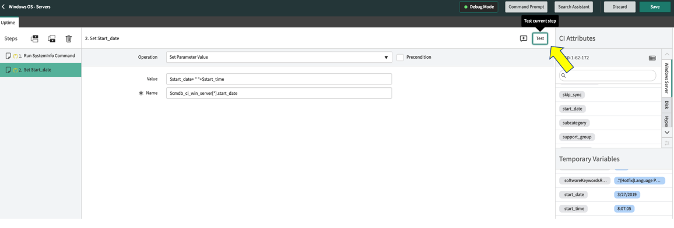
Task: Save the pattern
Action: 655,7
